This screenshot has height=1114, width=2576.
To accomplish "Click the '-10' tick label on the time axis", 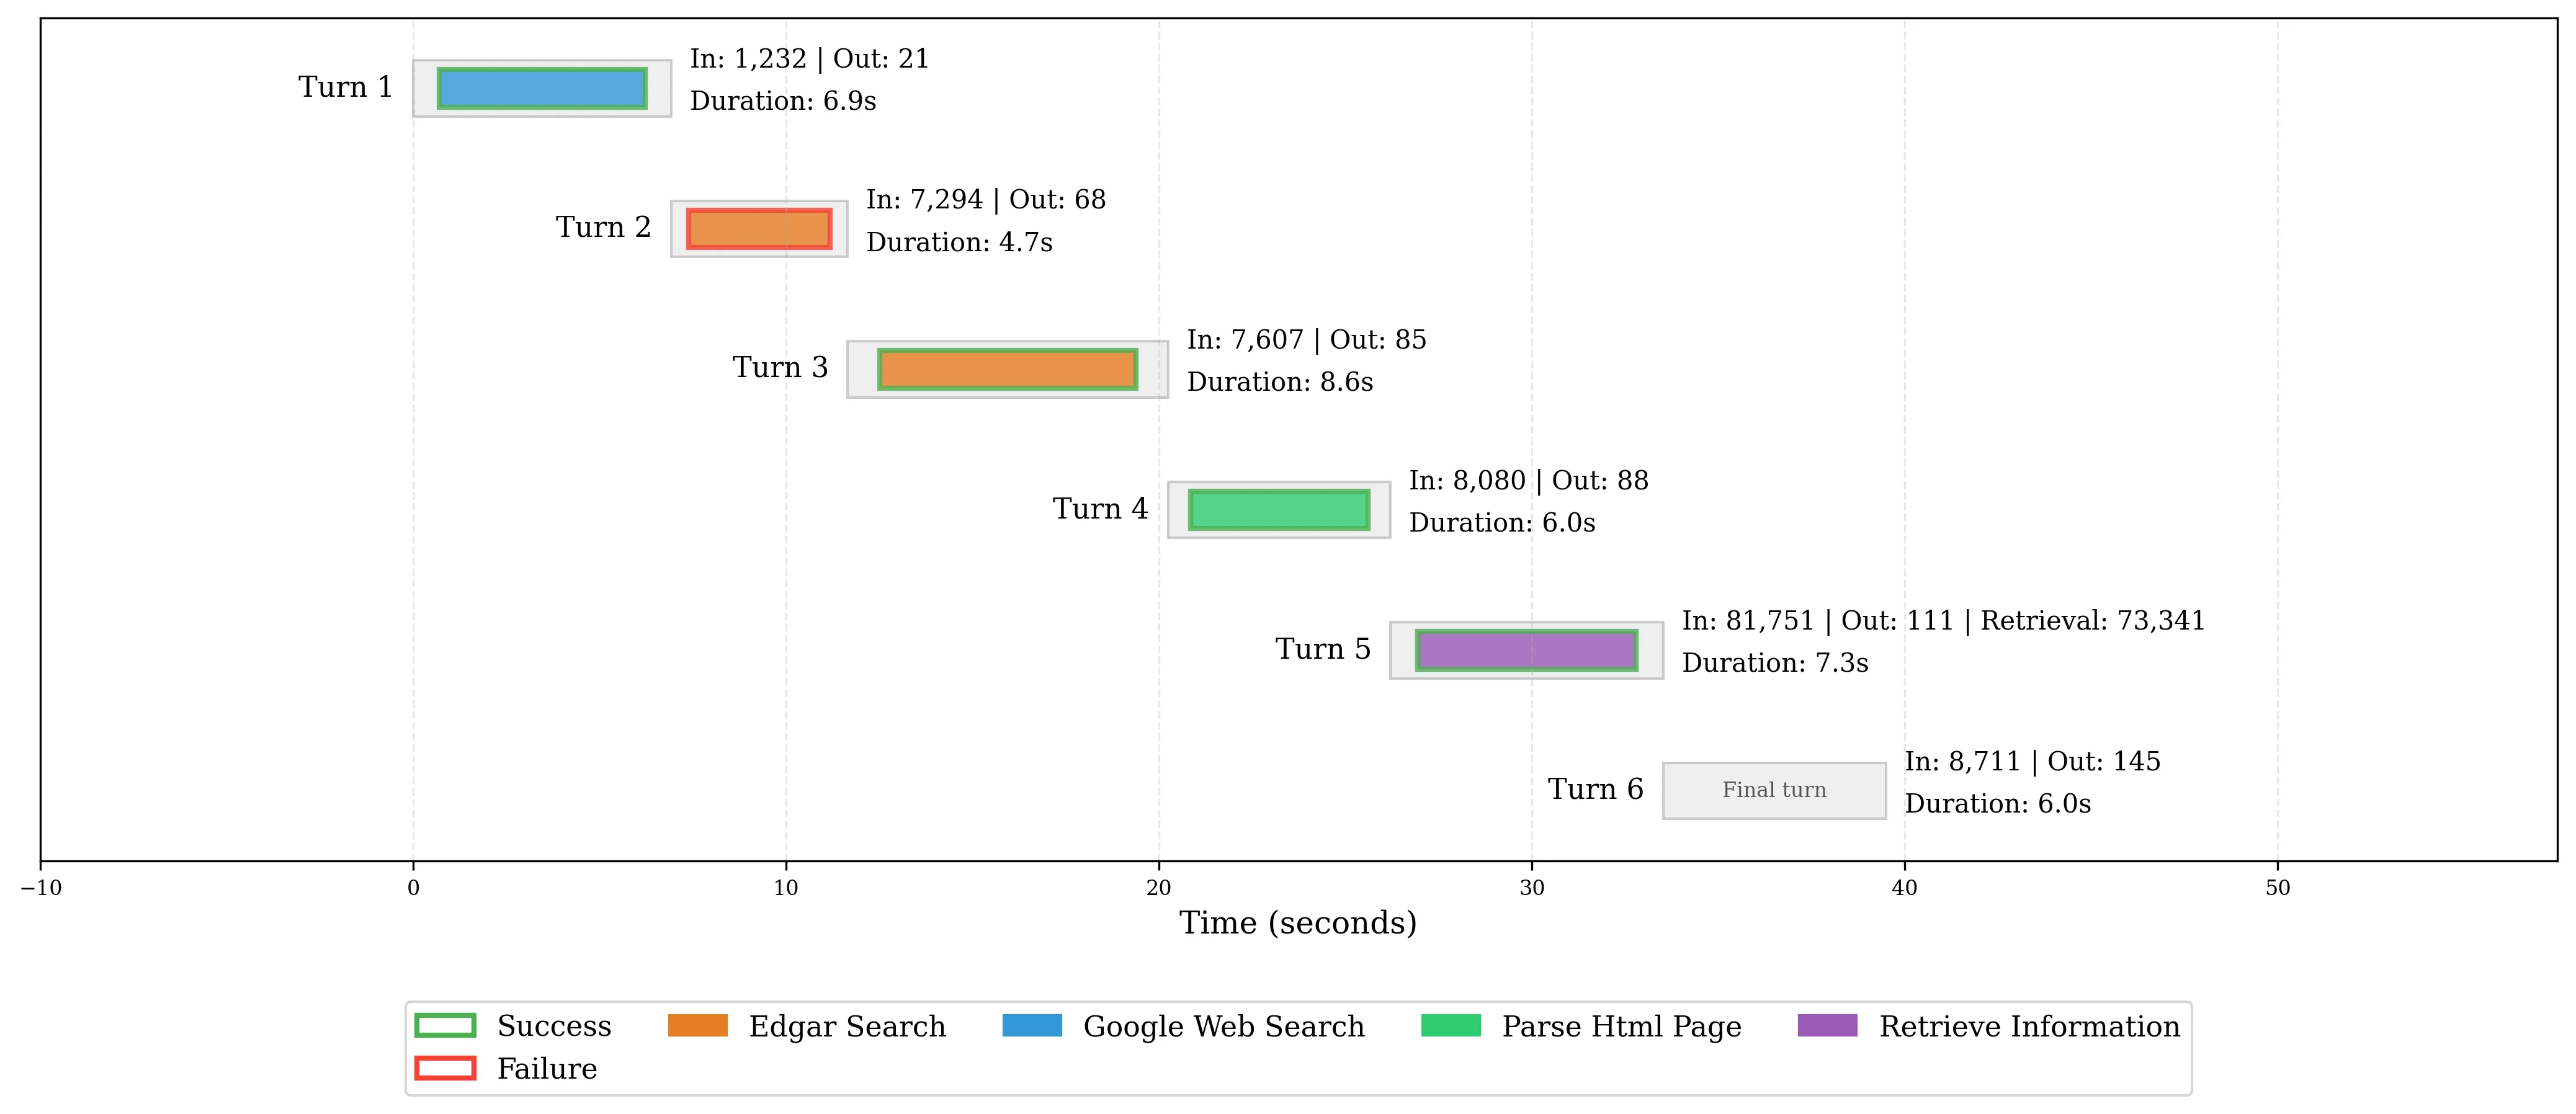I will tap(40, 888).
